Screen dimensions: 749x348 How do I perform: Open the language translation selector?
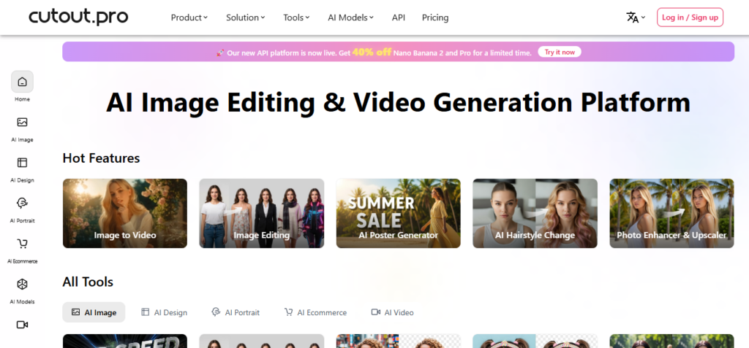pyautogui.click(x=635, y=18)
